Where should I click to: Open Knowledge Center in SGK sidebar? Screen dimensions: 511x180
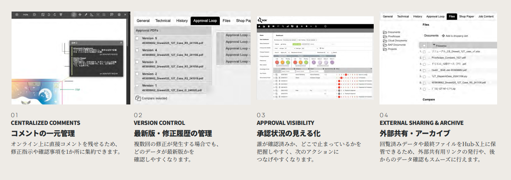coord(264,69)
